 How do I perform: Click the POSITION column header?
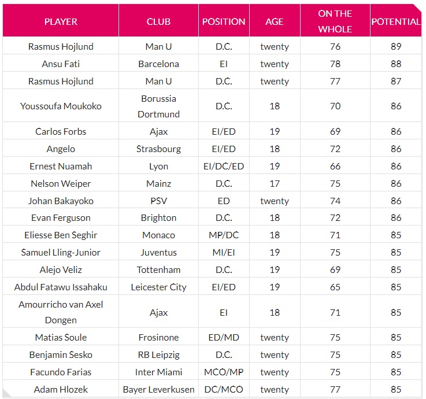(224, 22)
